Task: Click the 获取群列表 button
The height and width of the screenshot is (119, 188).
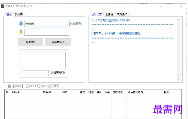Action: tap(58, 42)
